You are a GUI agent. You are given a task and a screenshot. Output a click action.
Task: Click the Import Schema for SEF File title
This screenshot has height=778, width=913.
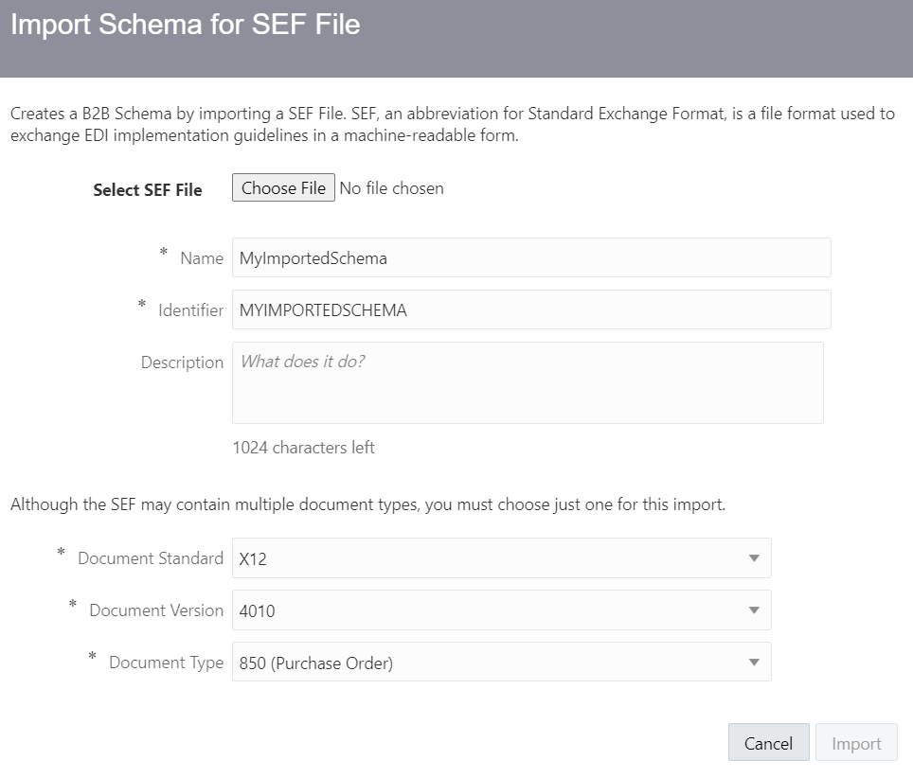pyautogui.click(x=186, y=25)
